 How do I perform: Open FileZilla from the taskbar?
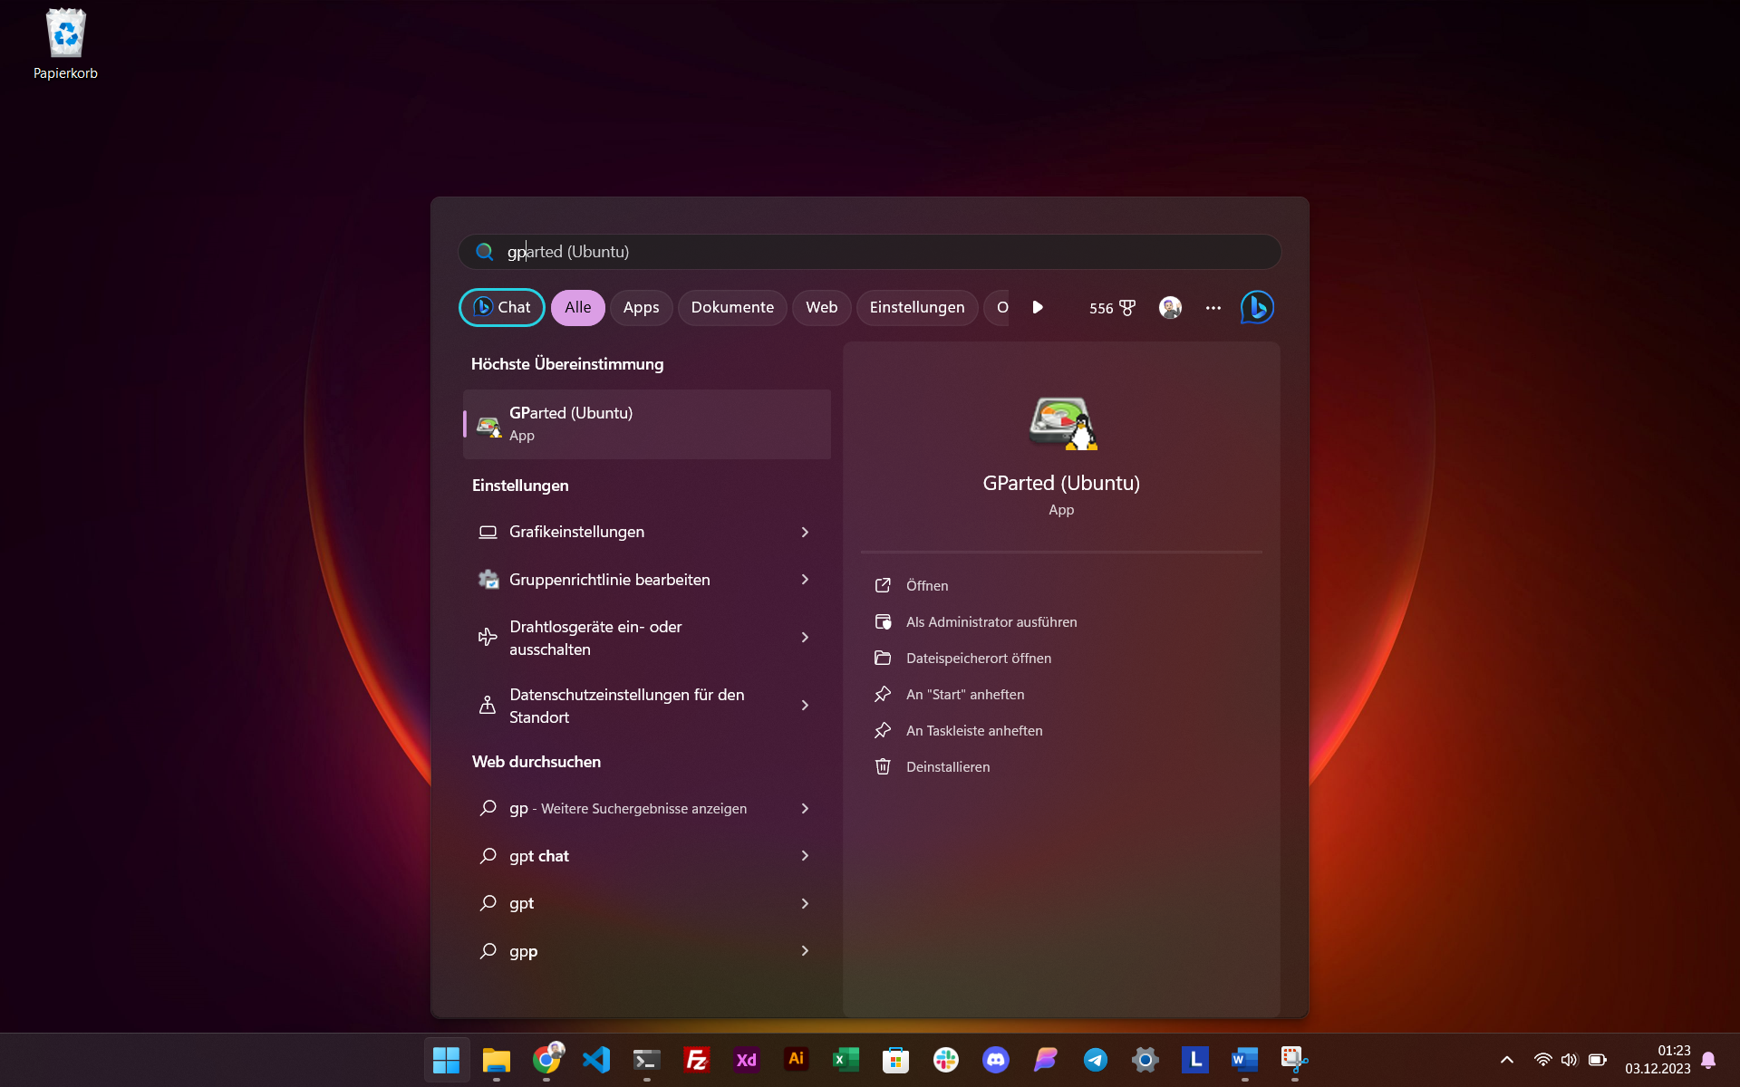(x=696, y=1060)
